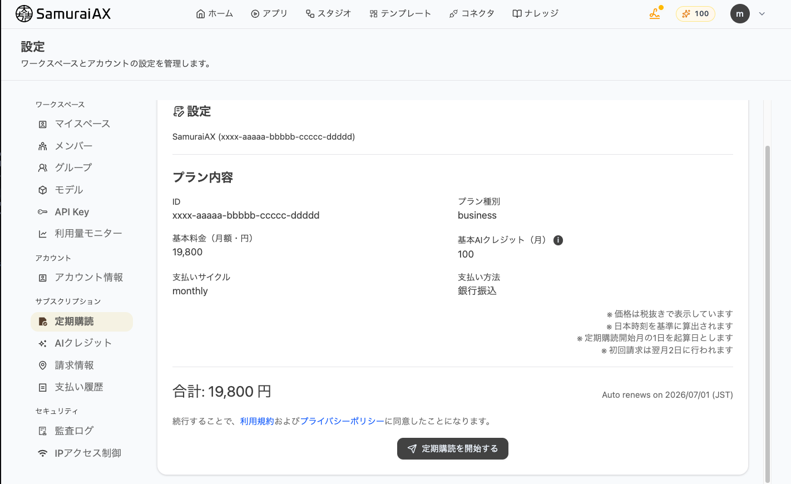Click the アカウント情報 sidebar icon

(x=43, y=278)
